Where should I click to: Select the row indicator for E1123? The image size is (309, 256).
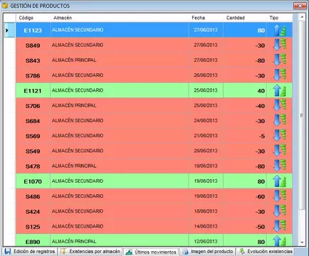[9, 30]
